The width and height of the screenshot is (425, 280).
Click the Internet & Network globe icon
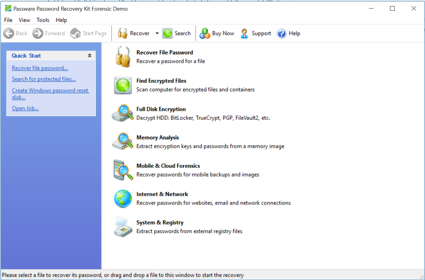point(123,199)
